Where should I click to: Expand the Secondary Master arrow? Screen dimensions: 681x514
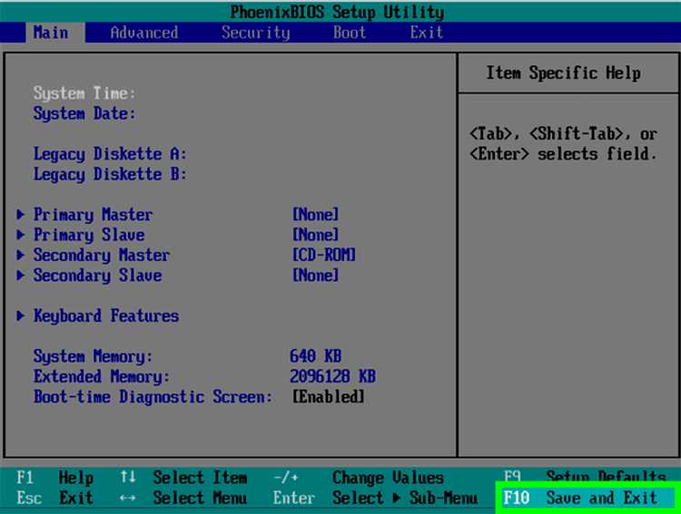click(20, 255)
